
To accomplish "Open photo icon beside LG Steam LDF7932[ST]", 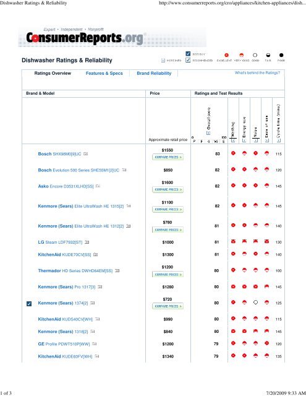I will tap(87, 242).
